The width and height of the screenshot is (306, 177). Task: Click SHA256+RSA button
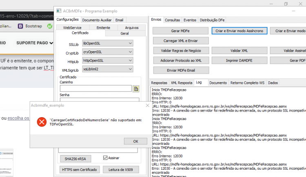[x=75, y=159]
